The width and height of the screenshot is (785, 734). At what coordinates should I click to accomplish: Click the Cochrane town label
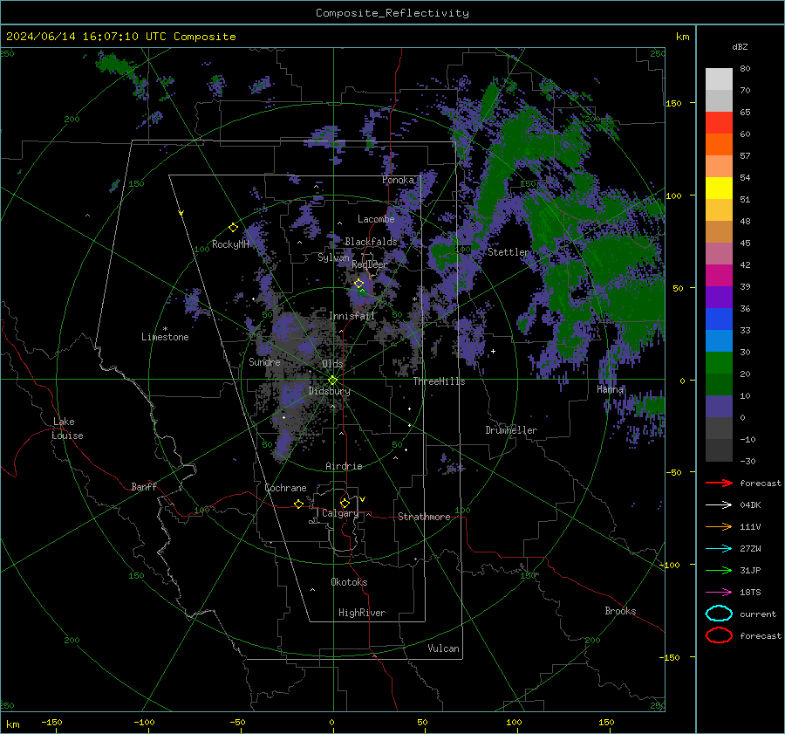pyautogui.click(x=285, y=488)
